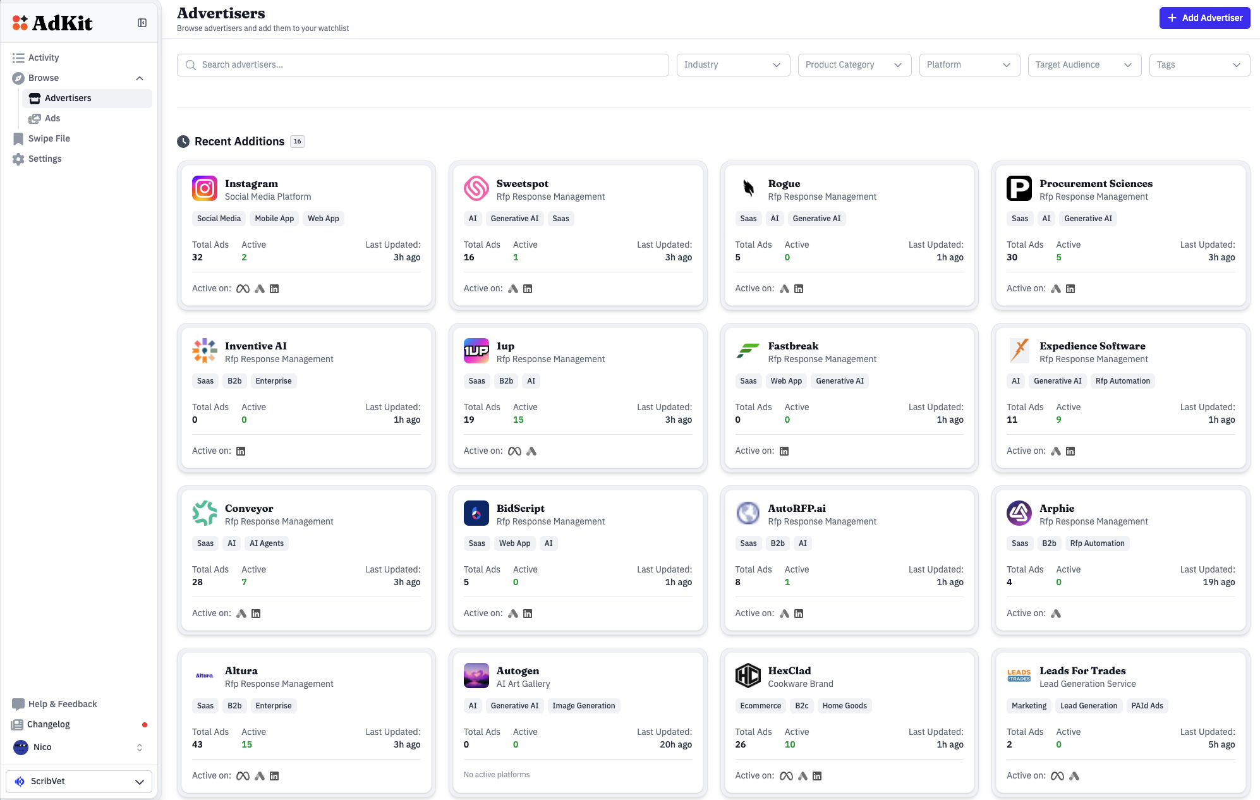The image size is (1260, 800).
Task: Toggle the Changelog notification dot item
Action: pos(47,724)
